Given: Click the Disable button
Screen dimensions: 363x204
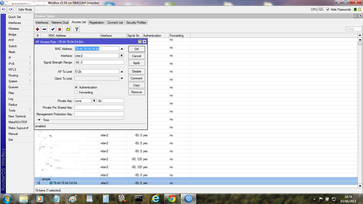Looking at the screenshot, I should point(137,72).
